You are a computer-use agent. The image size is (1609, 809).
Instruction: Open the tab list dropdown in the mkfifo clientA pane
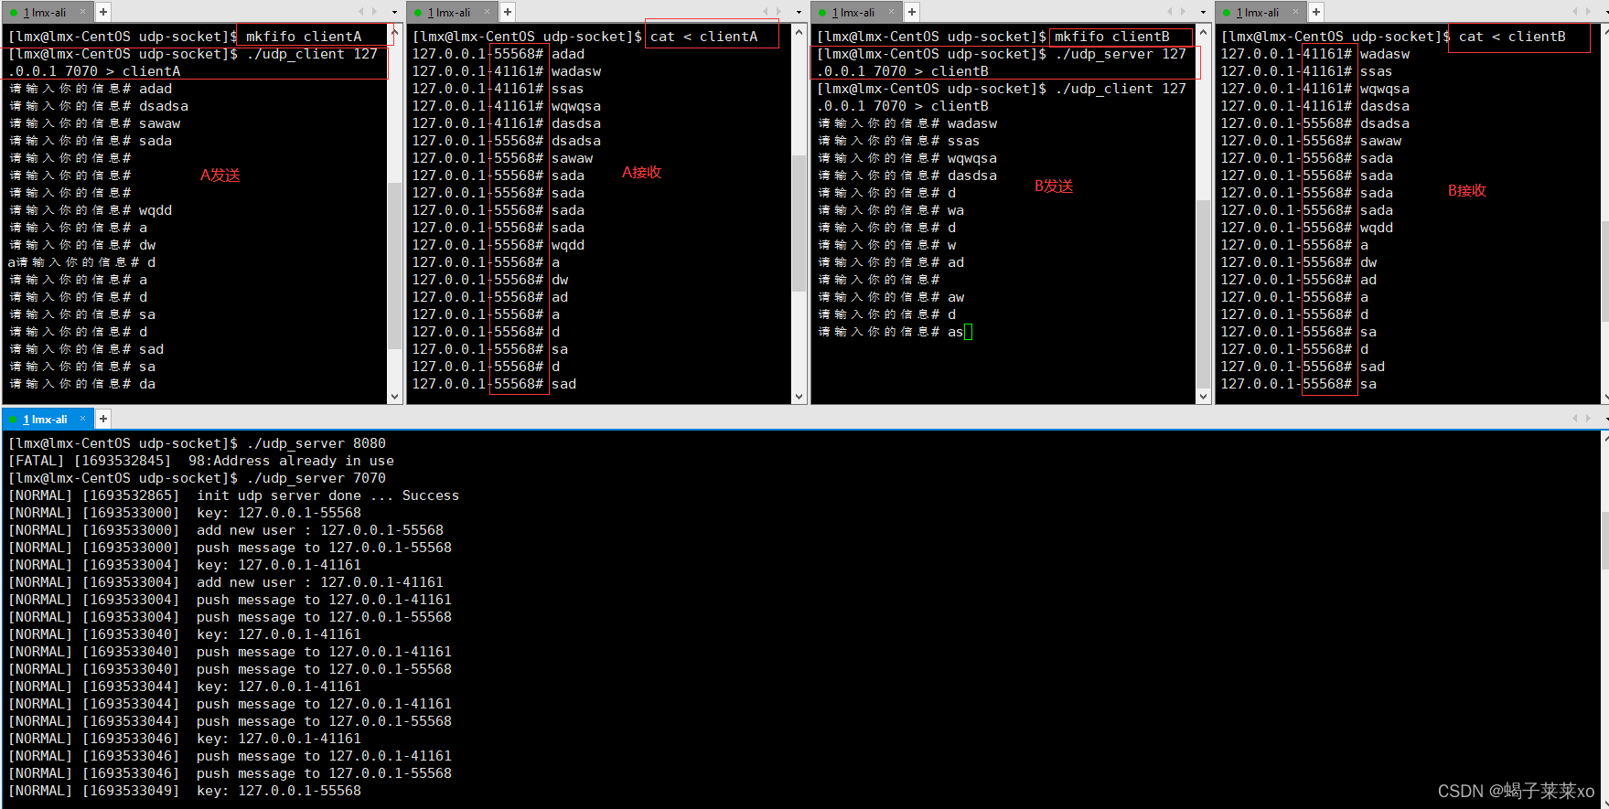click(394, 12)
